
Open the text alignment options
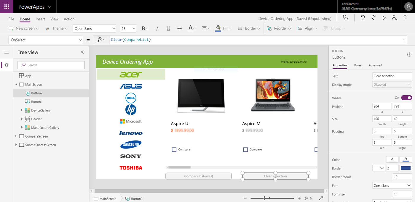click(x=205, y=28)
